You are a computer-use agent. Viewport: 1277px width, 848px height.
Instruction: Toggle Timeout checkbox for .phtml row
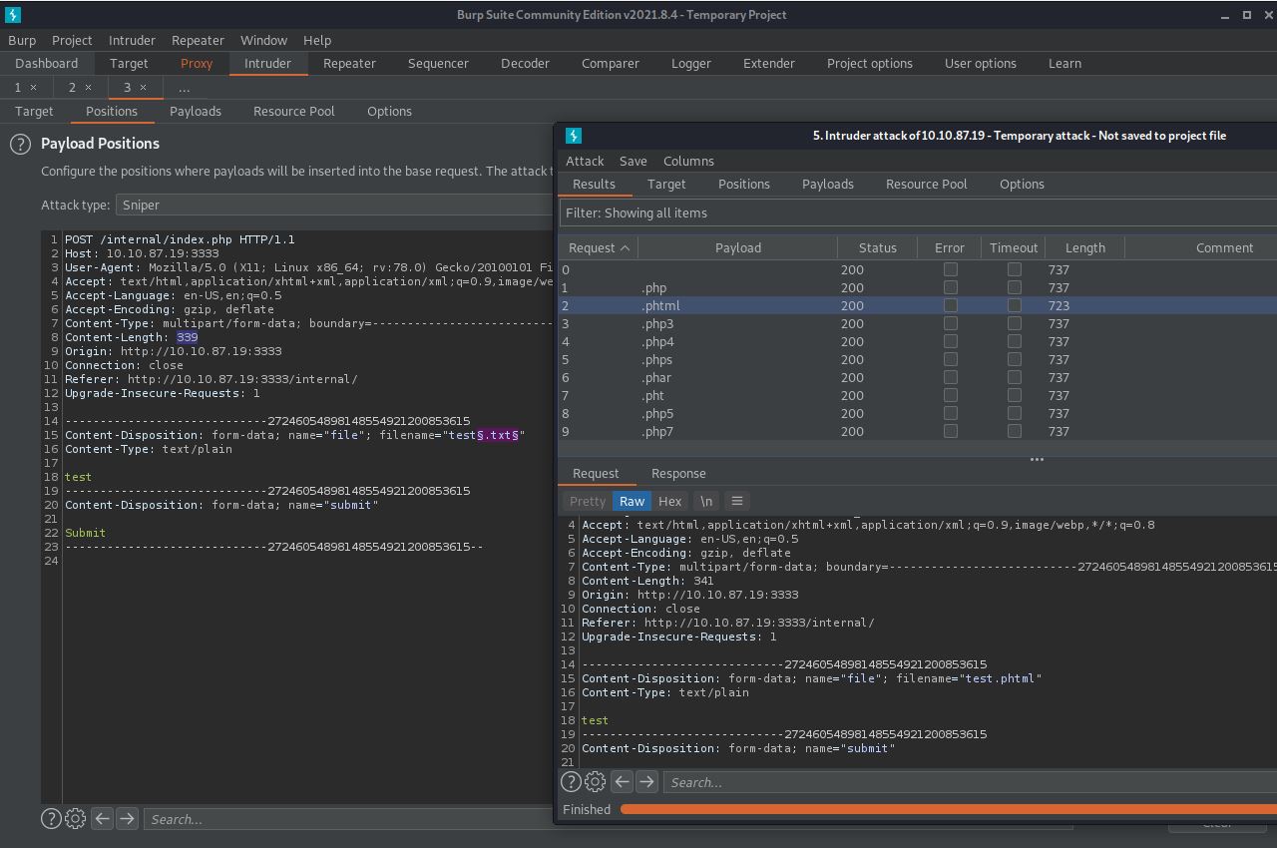tap(1015, 305)
